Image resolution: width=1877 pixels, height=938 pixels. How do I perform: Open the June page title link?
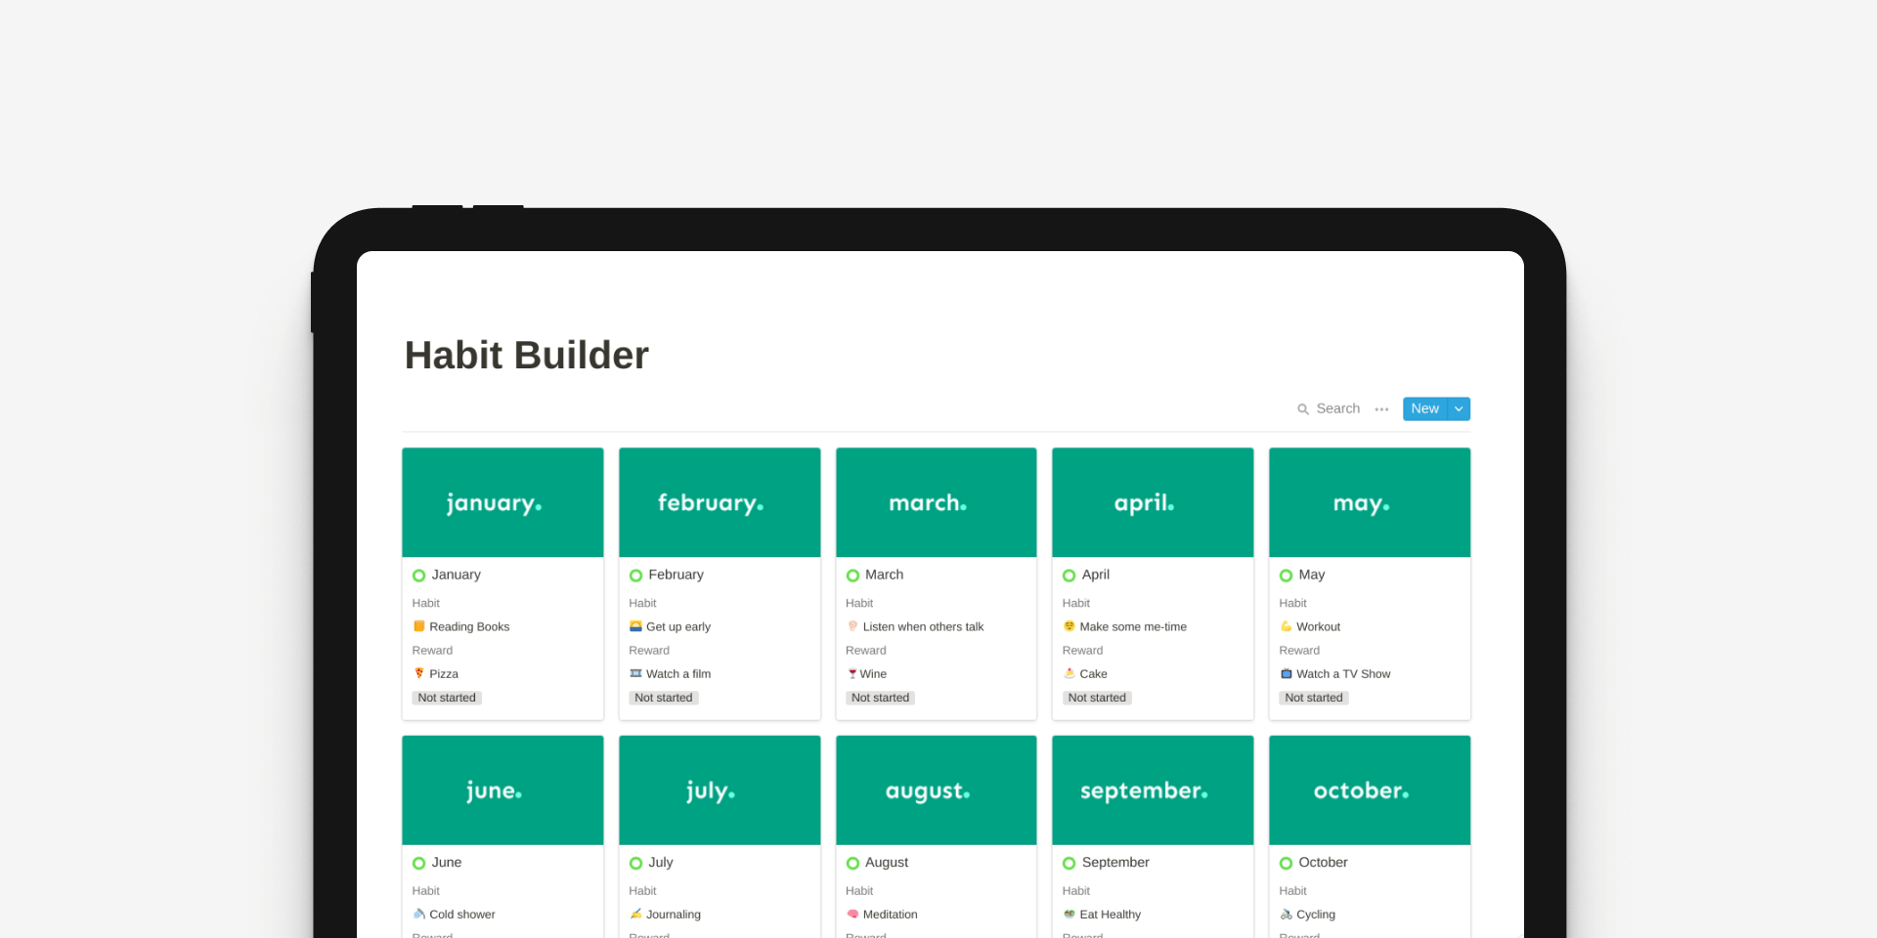(x=447, y=862)
